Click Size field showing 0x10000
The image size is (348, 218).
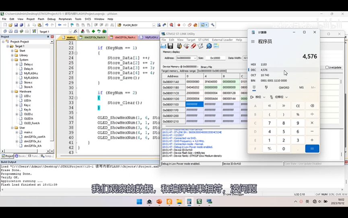tap(215, 58)
